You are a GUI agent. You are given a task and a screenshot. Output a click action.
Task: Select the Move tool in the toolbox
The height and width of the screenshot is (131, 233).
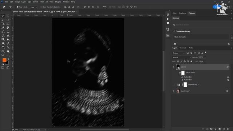click(3, 16)
